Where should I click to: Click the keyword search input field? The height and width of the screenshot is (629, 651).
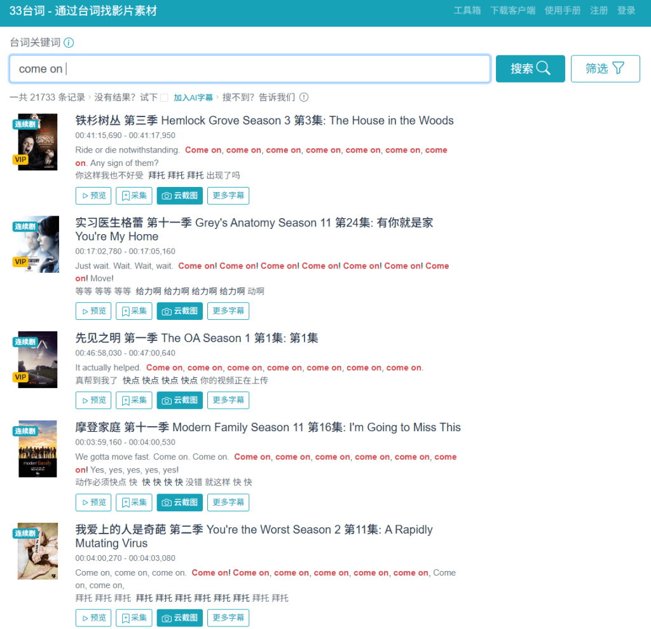pos(249,69)
